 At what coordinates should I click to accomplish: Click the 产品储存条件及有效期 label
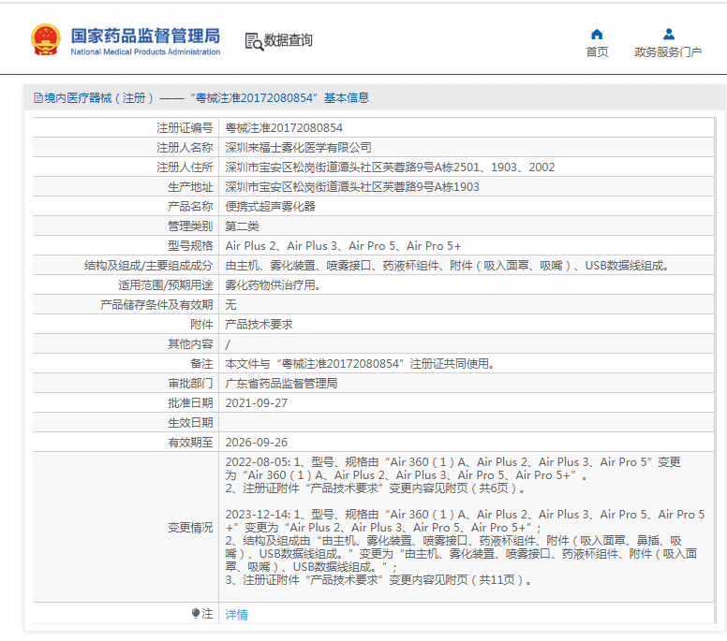pyautogui.click(x=156, y=305)
